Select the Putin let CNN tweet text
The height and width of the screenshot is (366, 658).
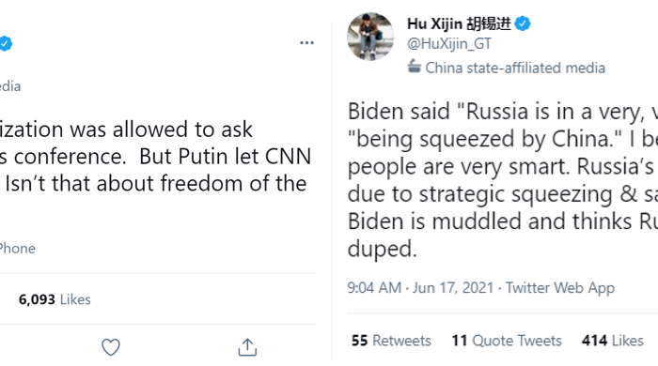point(156,156)
